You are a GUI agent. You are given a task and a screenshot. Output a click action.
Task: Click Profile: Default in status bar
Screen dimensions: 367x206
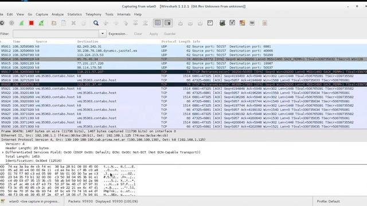pyautogui.click(x=328, y=201)
